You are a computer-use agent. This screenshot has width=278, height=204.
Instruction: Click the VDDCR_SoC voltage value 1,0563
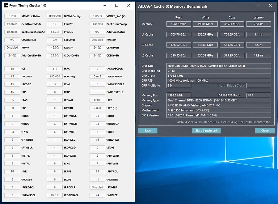pyautogui.click(x=97, y=16)
